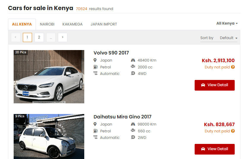Go to previous page with left arrow
Viewport: 243px width, 159px height.
(x=16, y=37)
